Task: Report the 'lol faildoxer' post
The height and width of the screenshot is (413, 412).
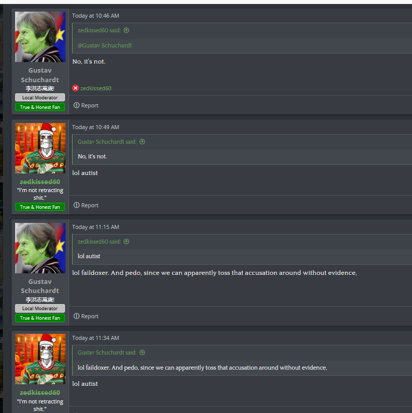Action: 86,316
